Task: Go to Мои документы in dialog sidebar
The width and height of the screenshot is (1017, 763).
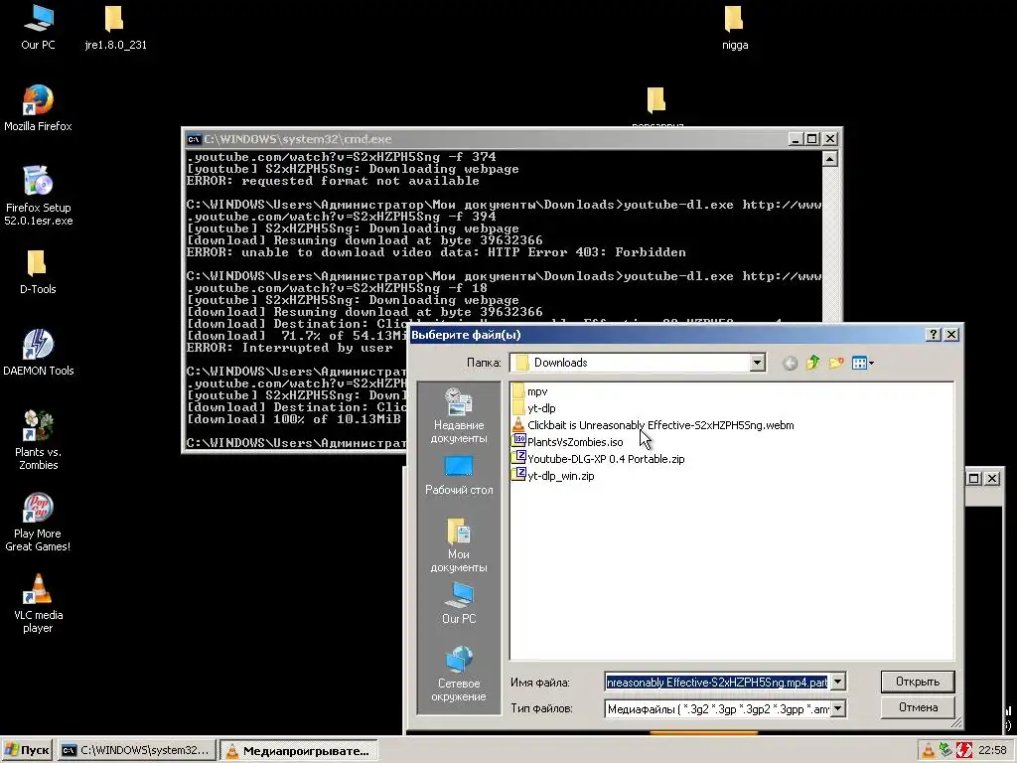Action: pos(459,545)
